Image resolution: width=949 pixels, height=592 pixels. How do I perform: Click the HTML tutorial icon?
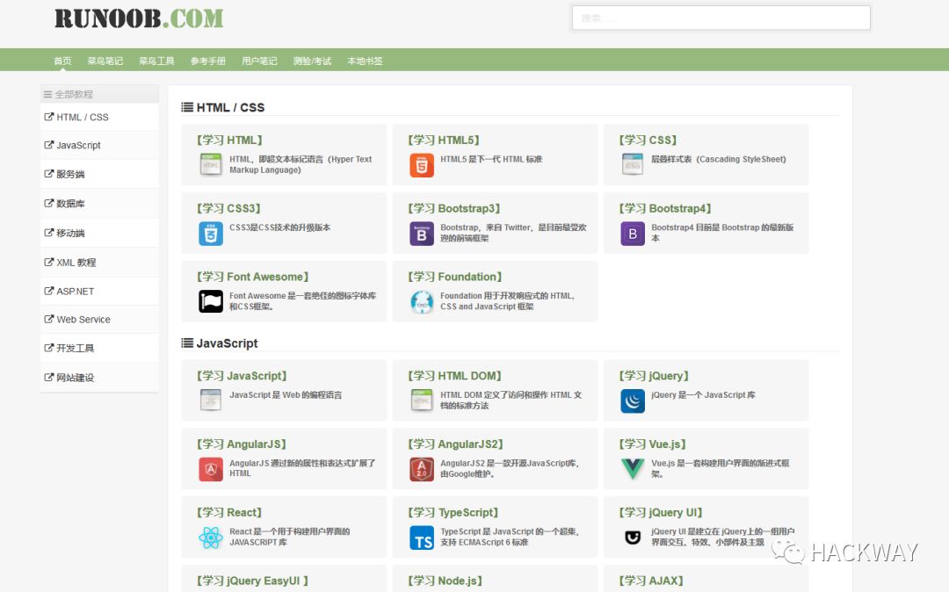pos(211,165)
